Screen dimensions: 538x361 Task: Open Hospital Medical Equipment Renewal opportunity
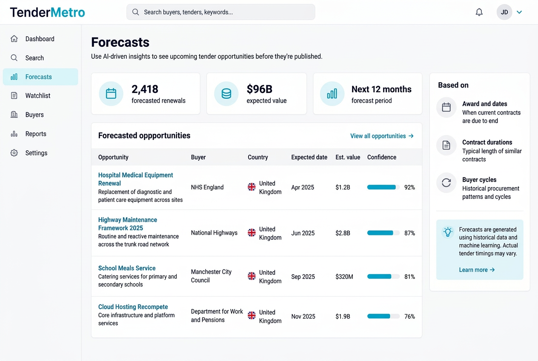[135, 179]
